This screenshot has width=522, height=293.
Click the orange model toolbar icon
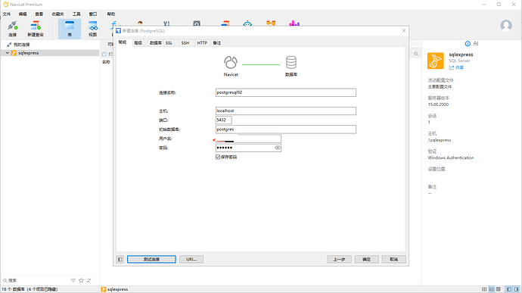click(x=271, y=23)
